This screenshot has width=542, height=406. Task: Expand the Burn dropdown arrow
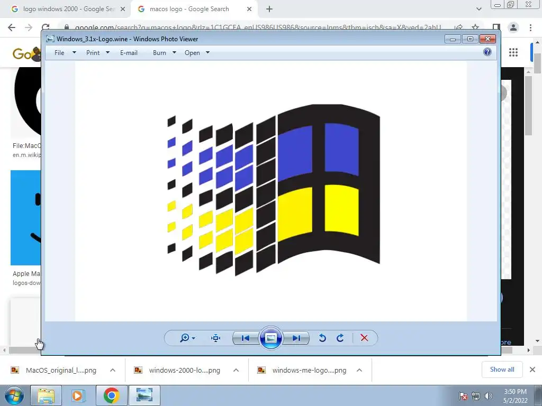pyautogui.click(x=174, y=53)
